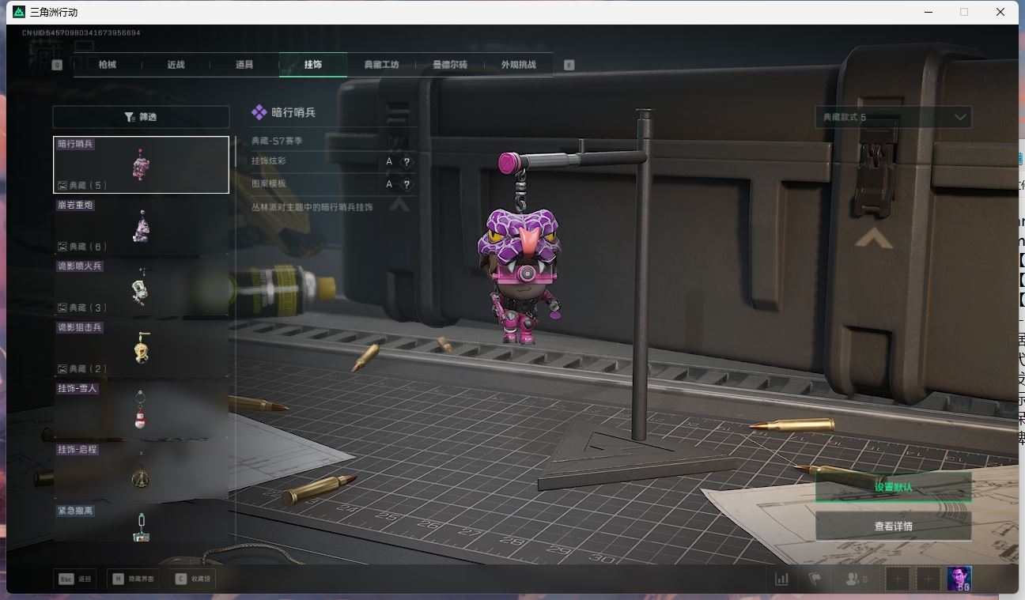
Task: Click the E key next-tab icon
Action: tap(569, 65)
